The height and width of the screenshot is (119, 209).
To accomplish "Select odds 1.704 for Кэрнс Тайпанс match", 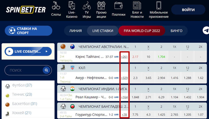I will (161, 57).
